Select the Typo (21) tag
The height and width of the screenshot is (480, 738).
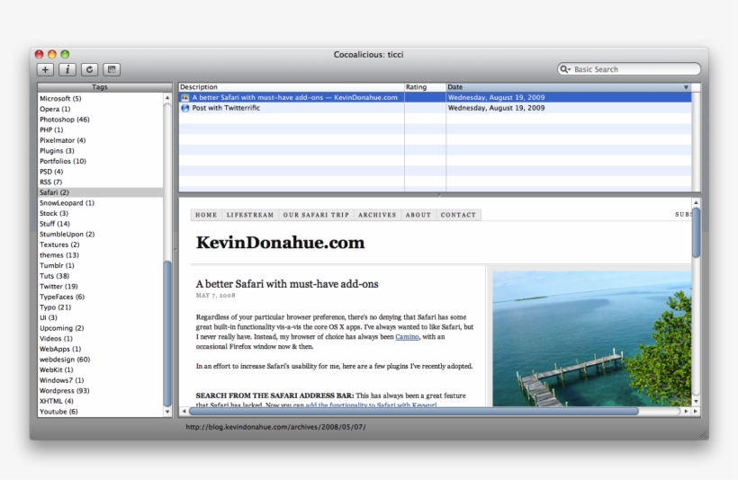(x=100, y=307)
